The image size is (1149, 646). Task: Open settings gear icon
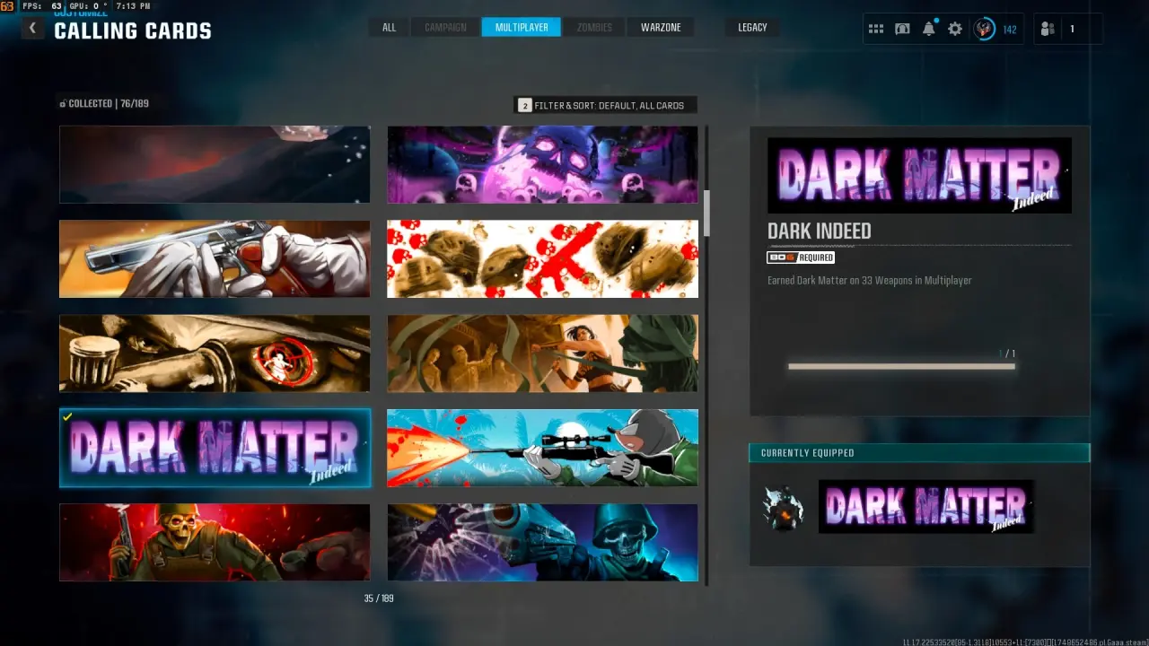tap(955, 29)
